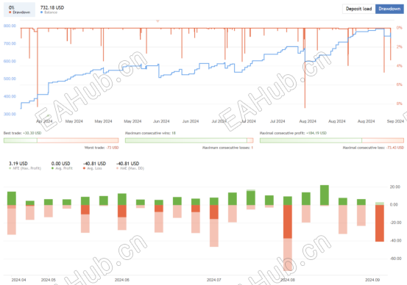Click the Maximal consecutive profit progress bar
The width and height of the screenshot is (407, 285).
point(332,140)
